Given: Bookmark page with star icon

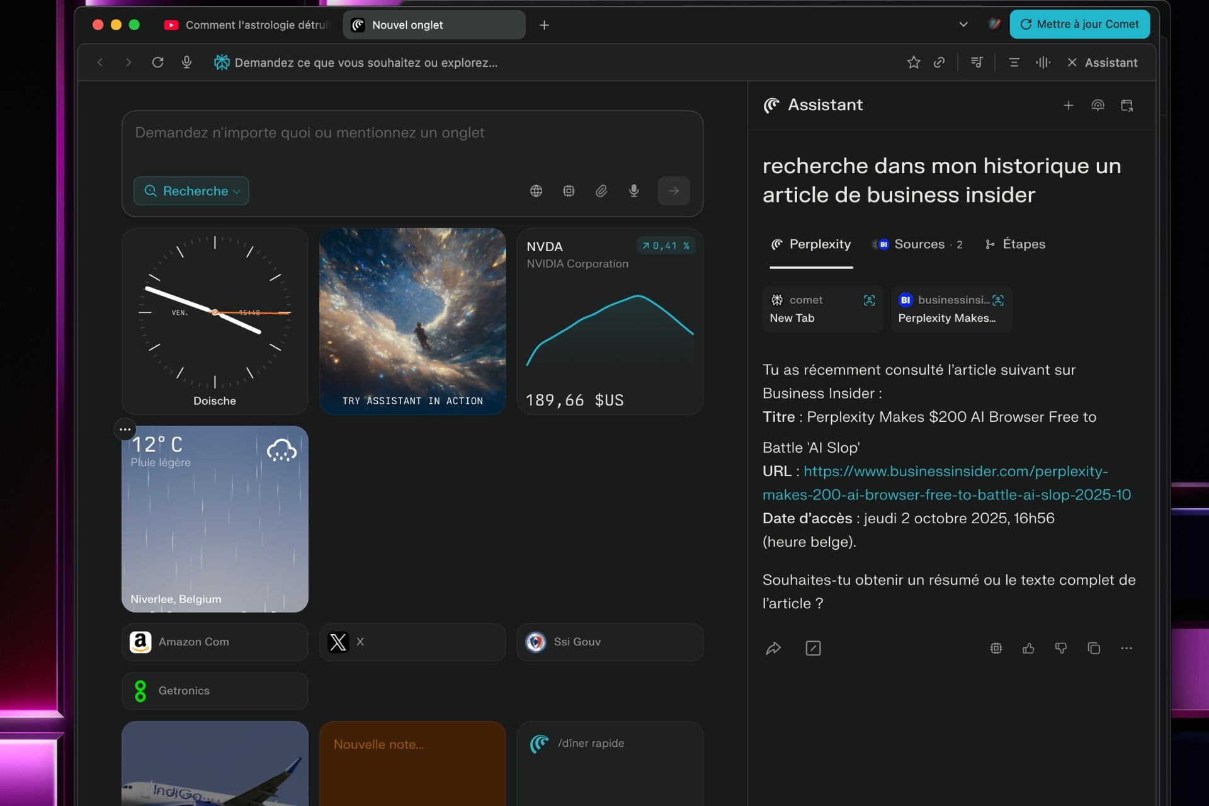Looking at the screenshot, I should pos(913,62).
